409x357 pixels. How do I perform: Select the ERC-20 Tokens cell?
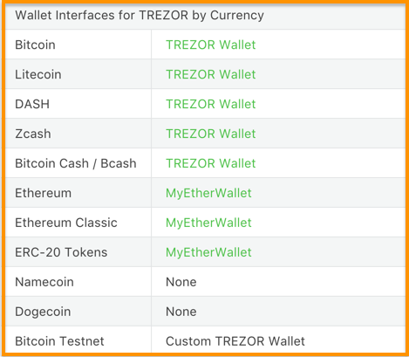coord(78,252)
